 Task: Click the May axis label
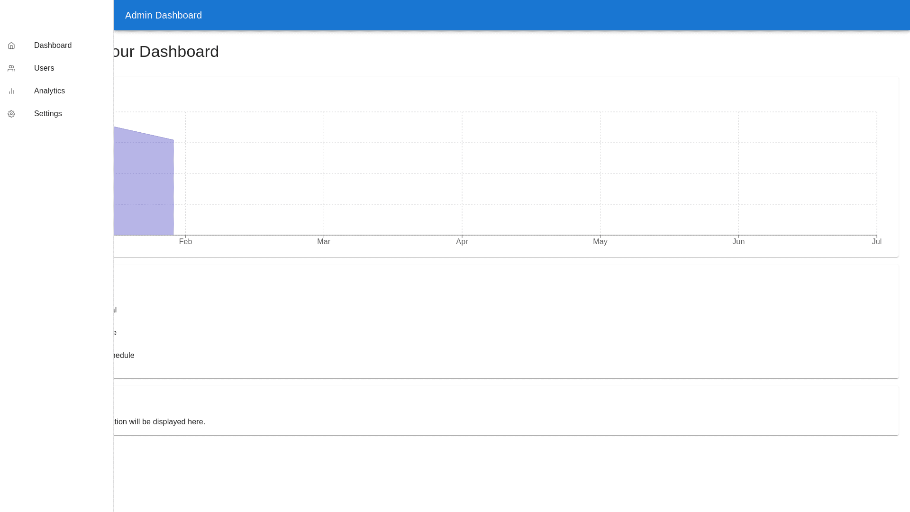tap(600, 242)
